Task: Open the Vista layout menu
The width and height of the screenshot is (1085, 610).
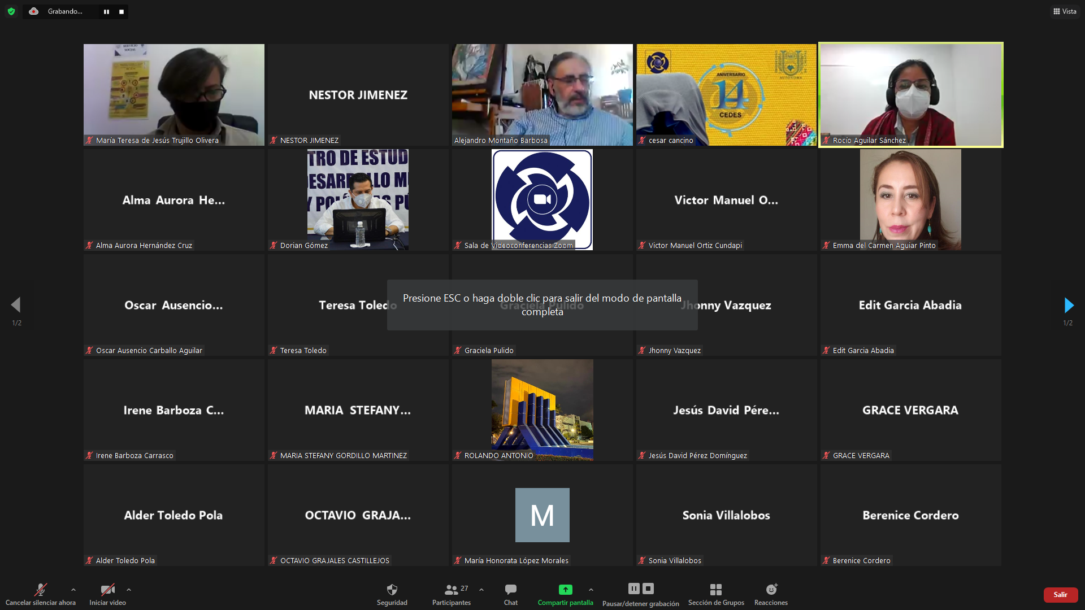Action: pyautogui.click(x=1065, y=11)
